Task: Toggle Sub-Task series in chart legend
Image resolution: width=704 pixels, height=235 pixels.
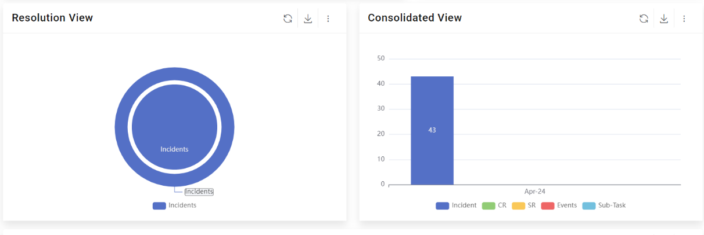Action: (x=604, y=205)
